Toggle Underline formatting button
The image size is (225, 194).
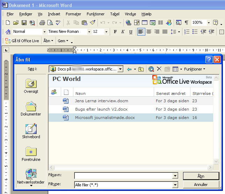pyautogui.click(x=131, y=32)
